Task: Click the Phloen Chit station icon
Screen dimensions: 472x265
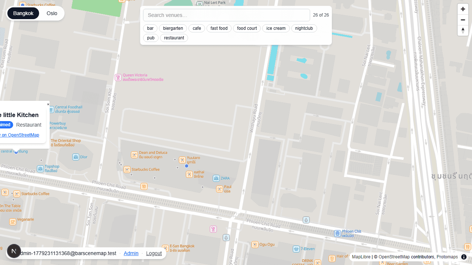Action: [337, 233]
